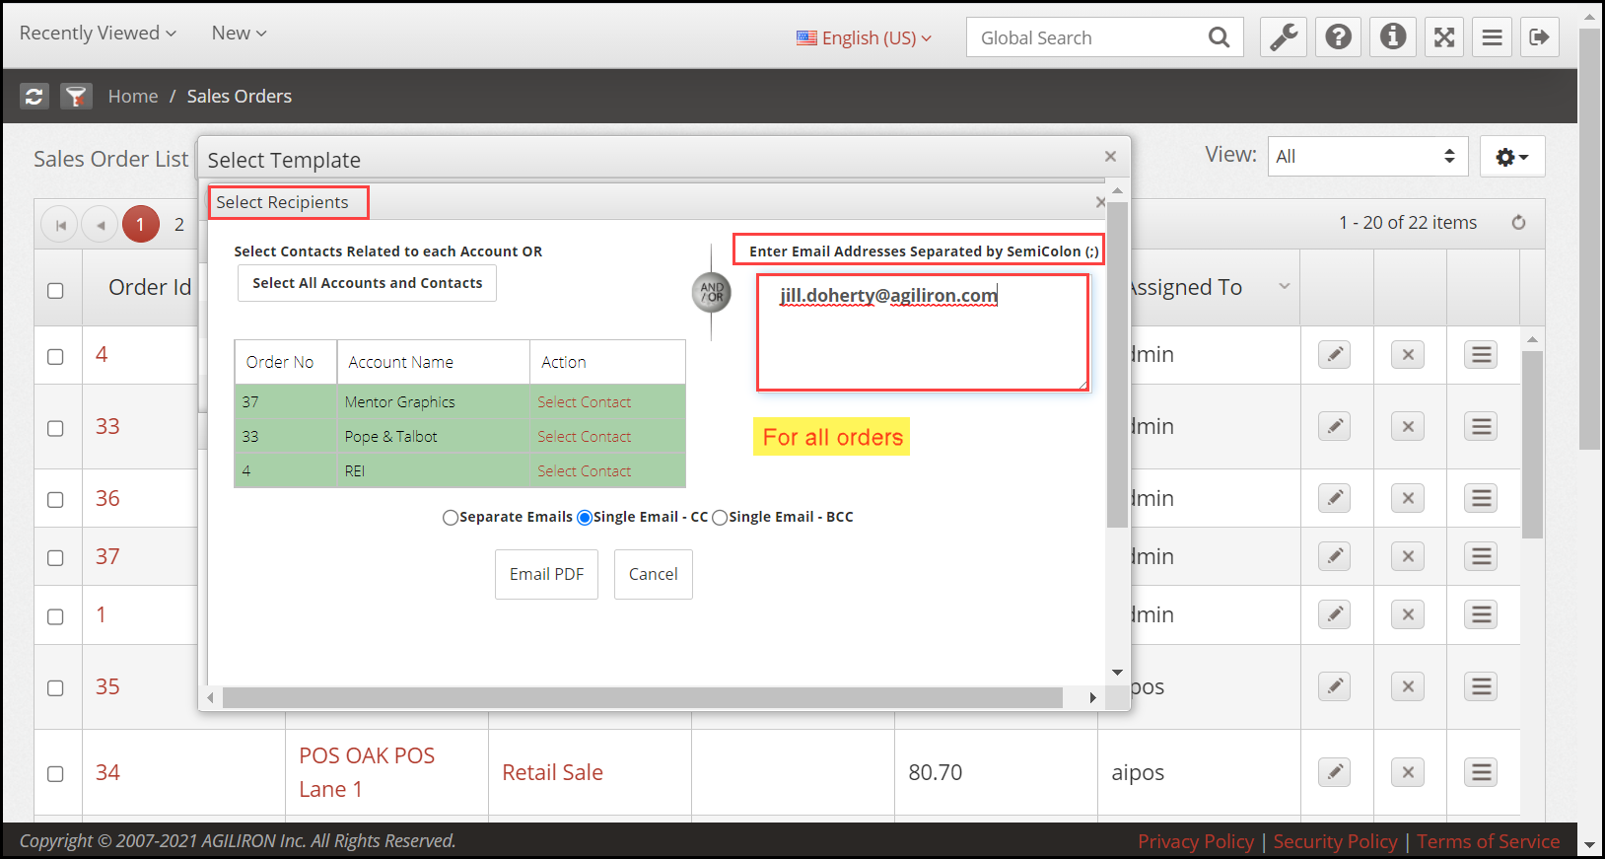Click the logout icon
This screenshot has width=1605, height=859.
tap(1539, 37)
